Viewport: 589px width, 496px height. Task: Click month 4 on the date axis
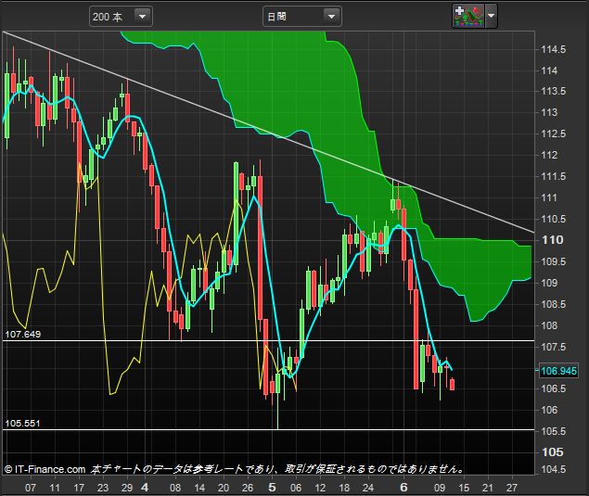pos(145,488)
